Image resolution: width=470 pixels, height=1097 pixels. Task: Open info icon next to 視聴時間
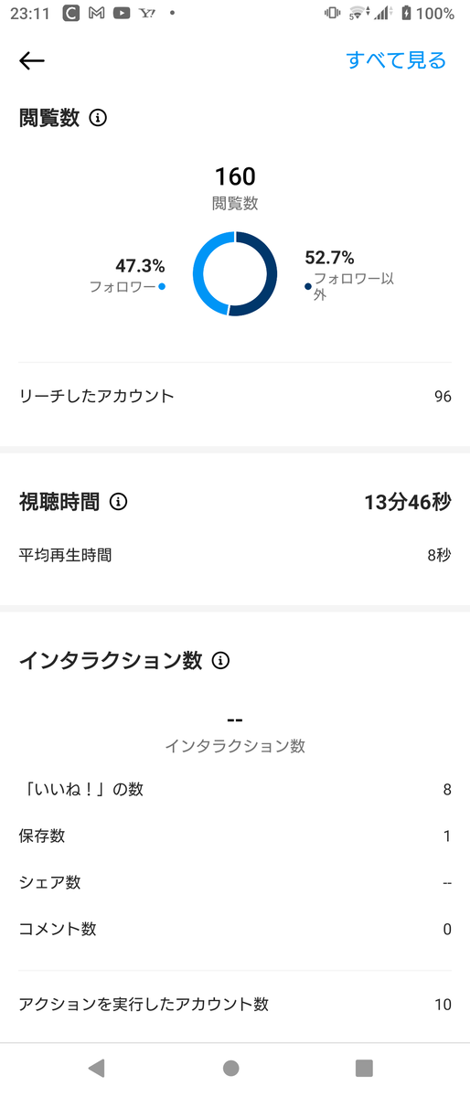pos(118,502)
